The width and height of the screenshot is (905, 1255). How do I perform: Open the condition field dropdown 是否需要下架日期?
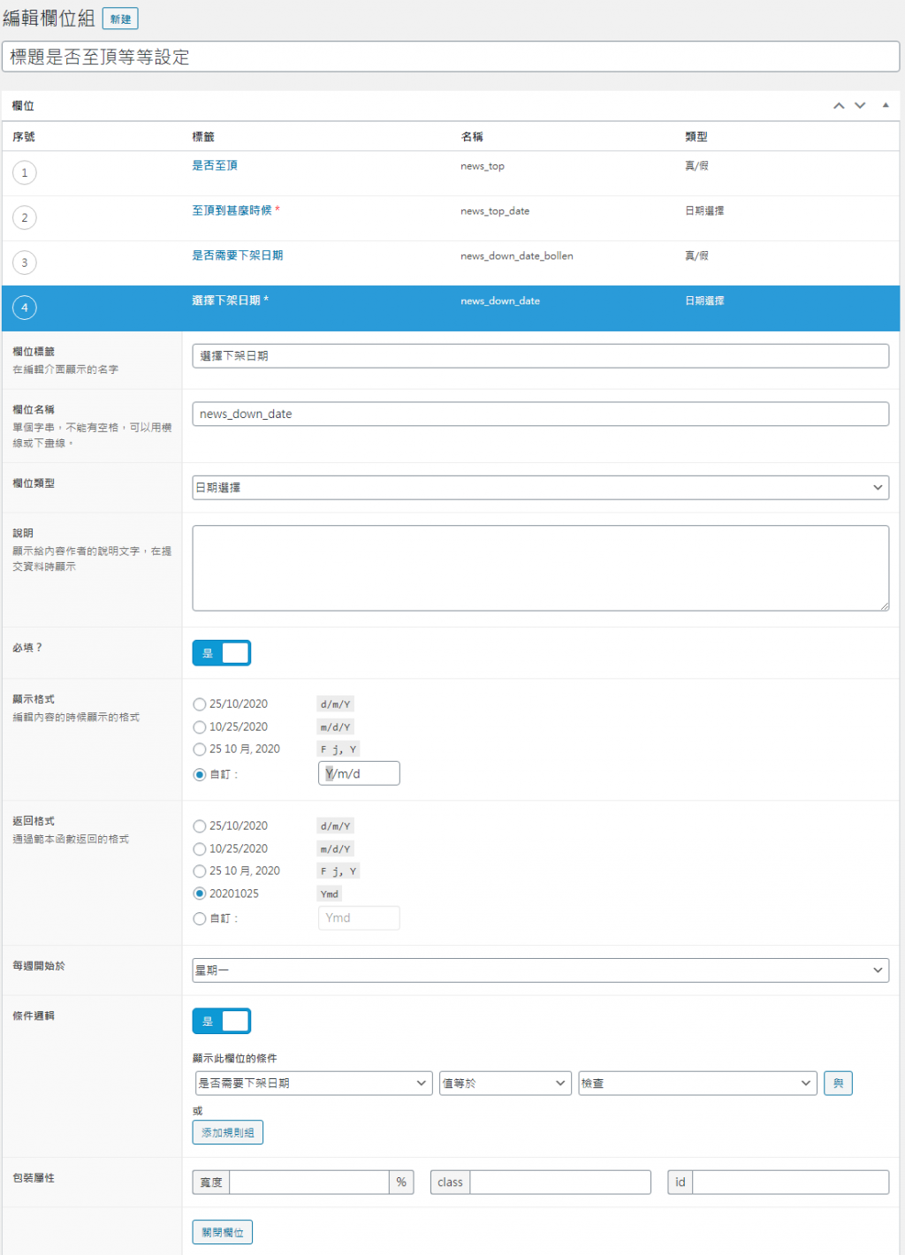(313, 1084)
